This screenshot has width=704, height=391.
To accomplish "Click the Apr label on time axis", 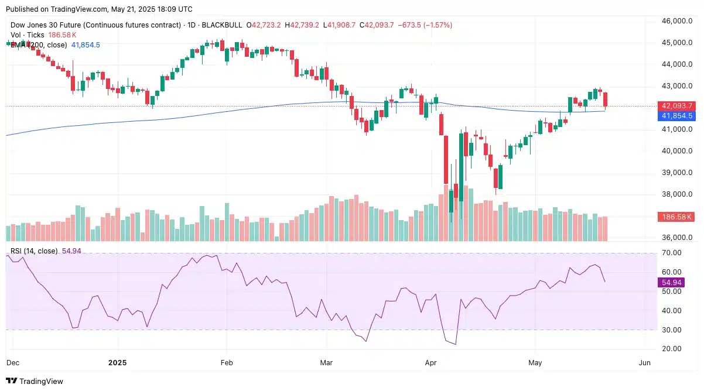I will tap(430, 363).
